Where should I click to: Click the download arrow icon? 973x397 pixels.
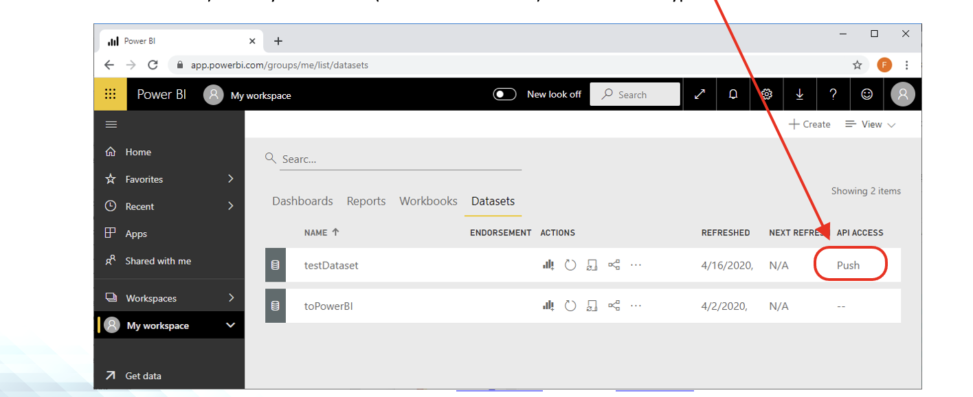click(800, 95)
